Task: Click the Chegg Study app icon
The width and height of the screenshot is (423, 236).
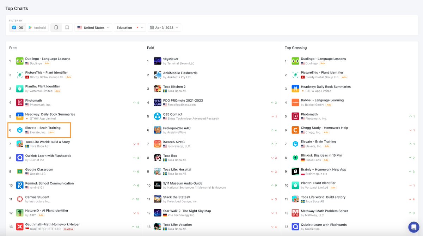Action: pos(295,130)
